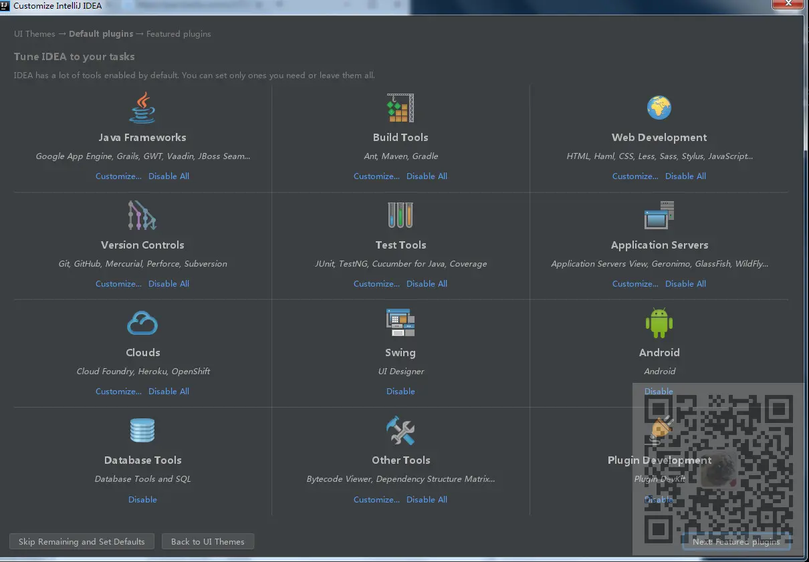
Task: Click the Clouds heading
Action: (142, 353)
